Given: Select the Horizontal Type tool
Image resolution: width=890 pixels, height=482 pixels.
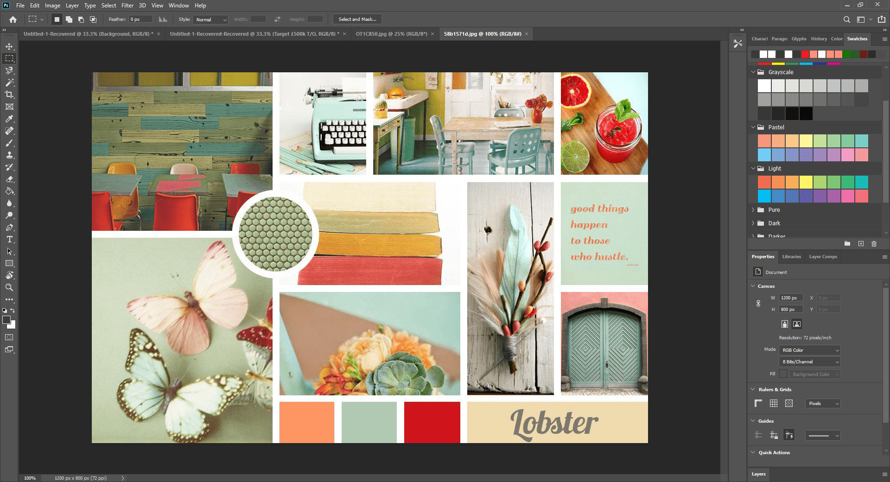Looking at the screenshot, I should (9, 240).
